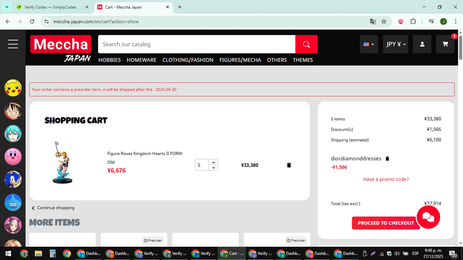Click the unit price ¥6,676
This screenshot has height=260, width=463.
(x=116, y=171)
